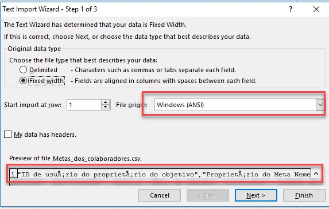The image size is (329, 209).
Task: Decrease the start import row stepper
Action: pos(106,107)
